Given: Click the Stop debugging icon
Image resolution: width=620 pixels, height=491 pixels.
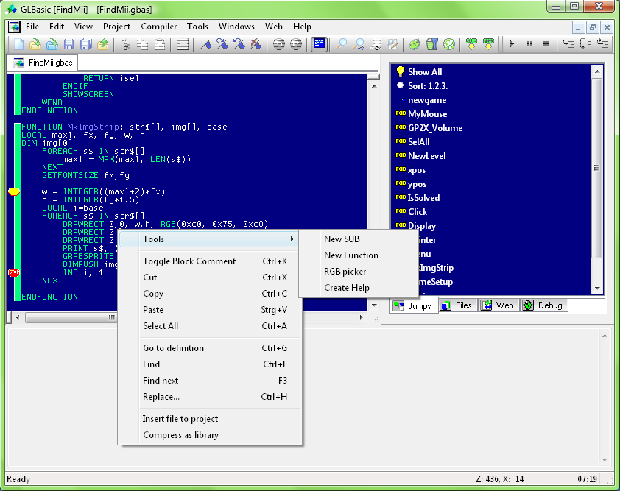Looking at the screenshot, I should (x=545, y=44).
